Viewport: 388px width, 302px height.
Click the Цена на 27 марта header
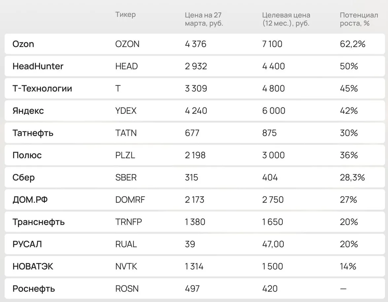tap(204, 19)
